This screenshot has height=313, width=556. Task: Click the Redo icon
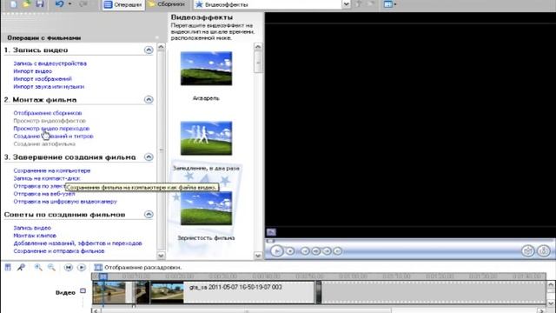pos(83,3)
